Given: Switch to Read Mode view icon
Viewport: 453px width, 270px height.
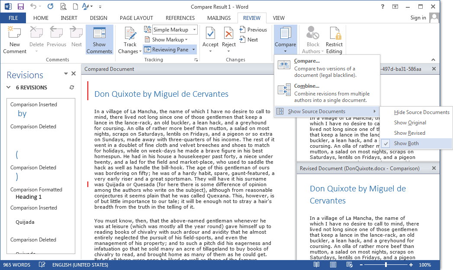Looking at the screenshot, I should pyautogui.click(x=316, y=265).
